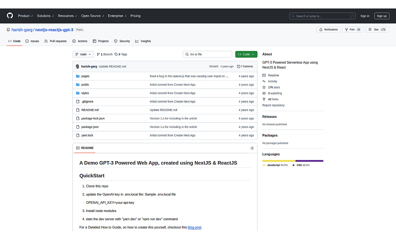Click the CSS 46.0% legend entry
Screen dimensions: 396x240
tap(301, 165)
